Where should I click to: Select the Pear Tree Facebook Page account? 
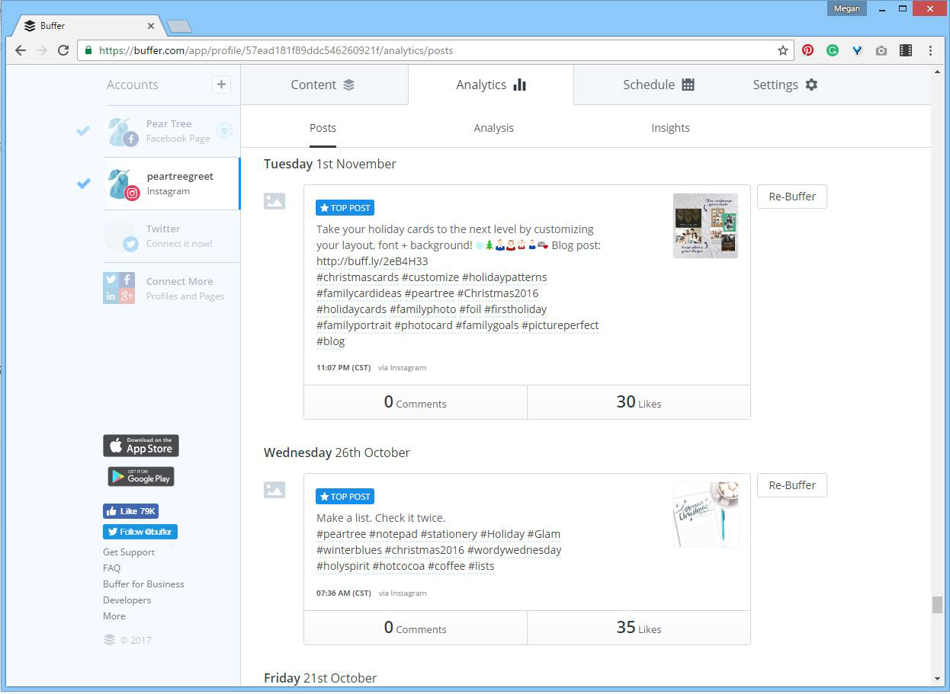(172, 131)
